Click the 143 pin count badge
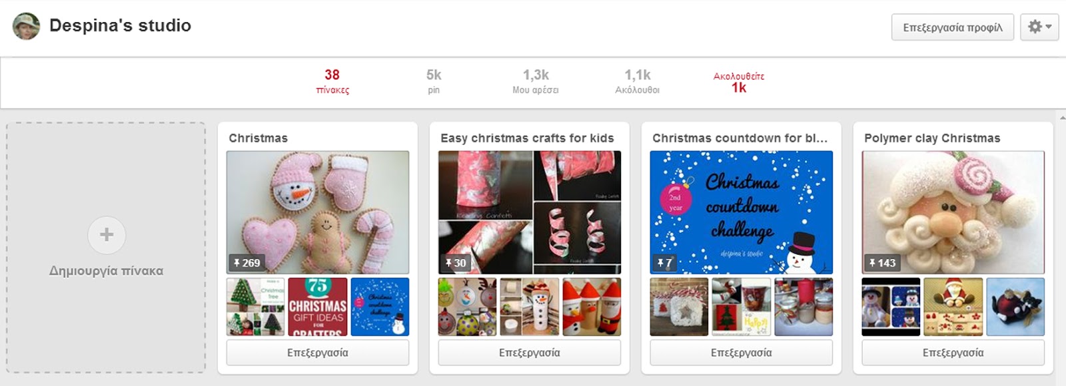This screenshot has height=386, width=1066. [x=882, y=263]
